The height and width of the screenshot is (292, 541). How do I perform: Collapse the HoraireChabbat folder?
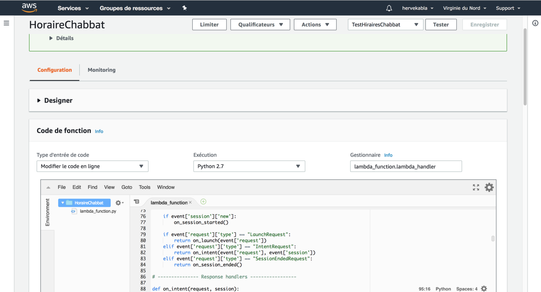(63, 203)
